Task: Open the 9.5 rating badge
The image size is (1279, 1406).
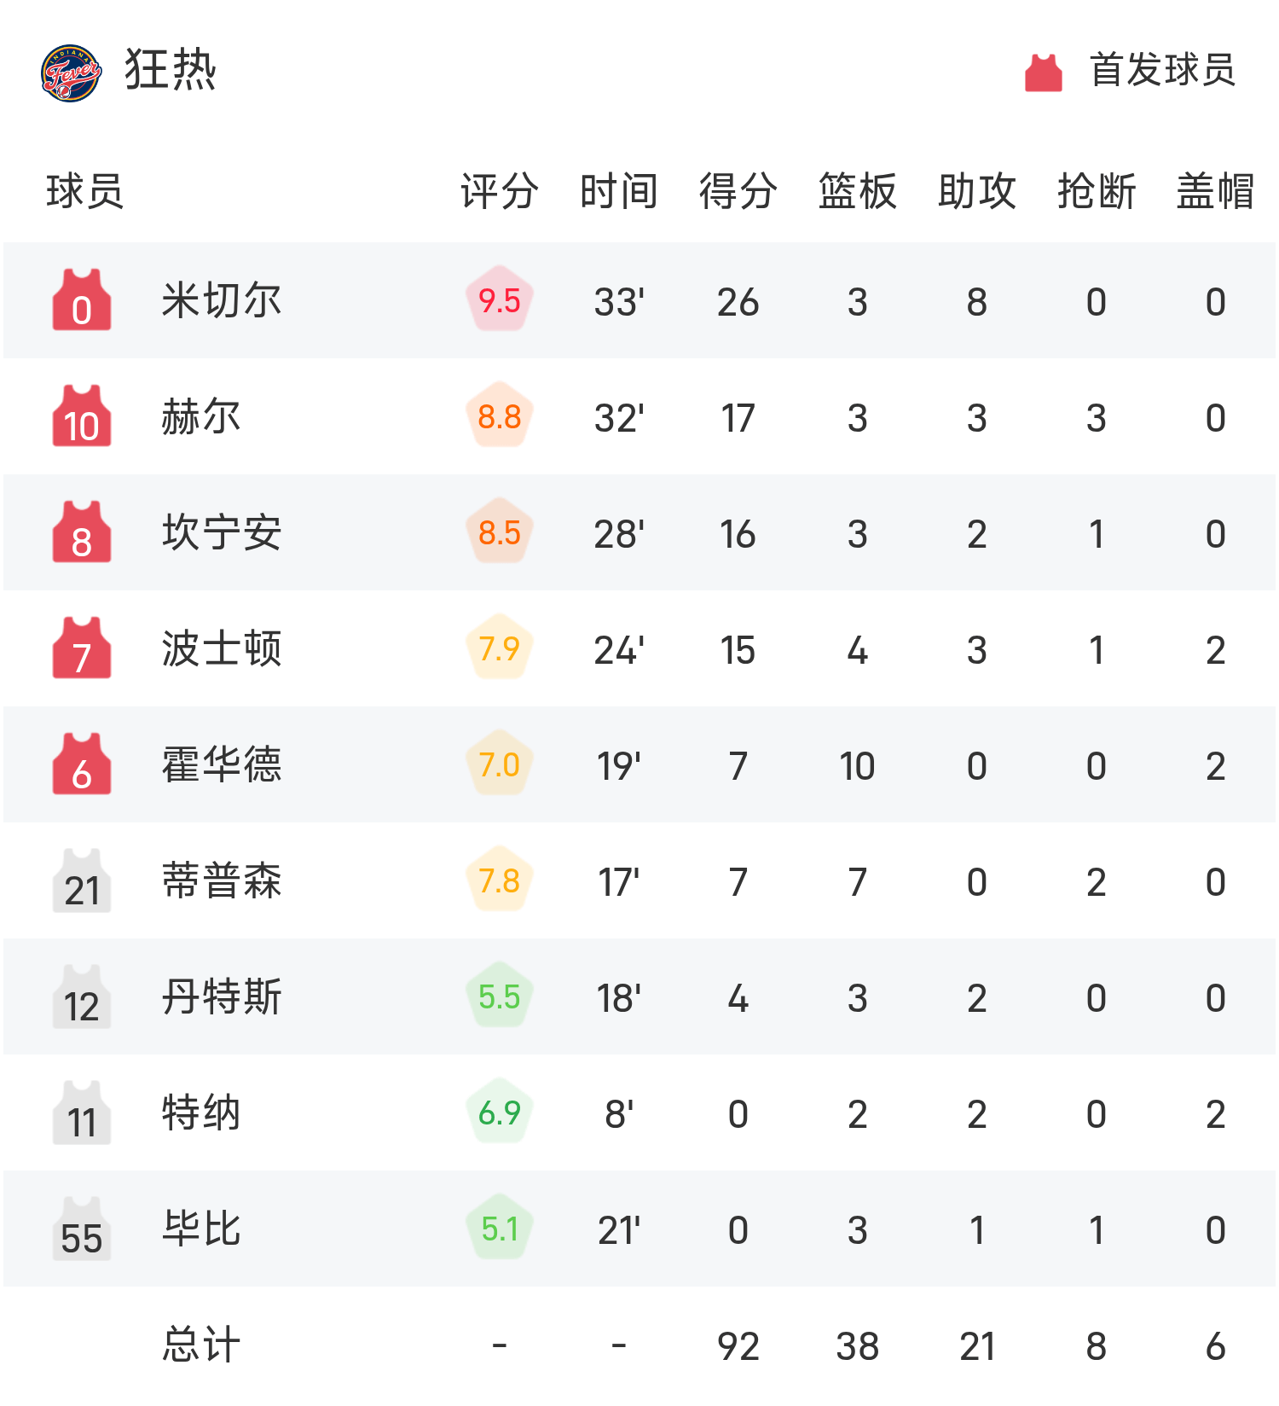Action: [x=500, y=299]
